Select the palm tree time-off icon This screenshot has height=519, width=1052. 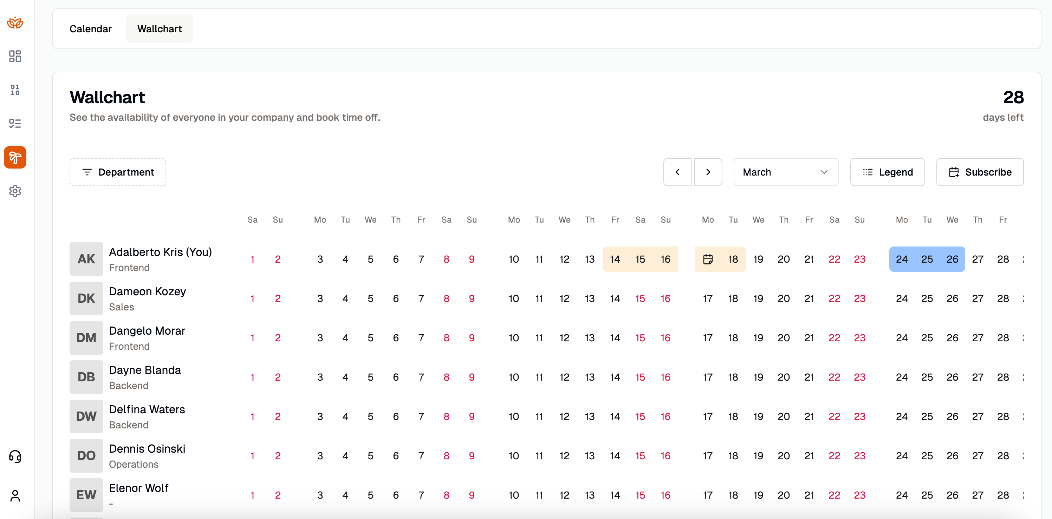coord(15,157)
